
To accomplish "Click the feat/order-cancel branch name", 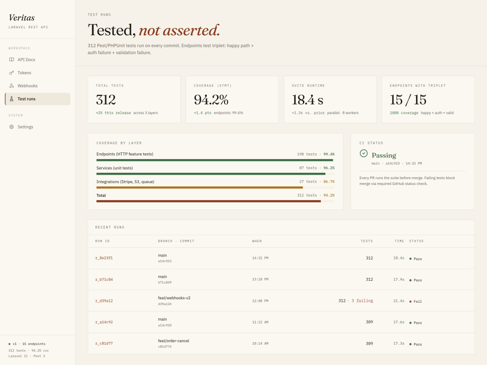I will point(174,341).
